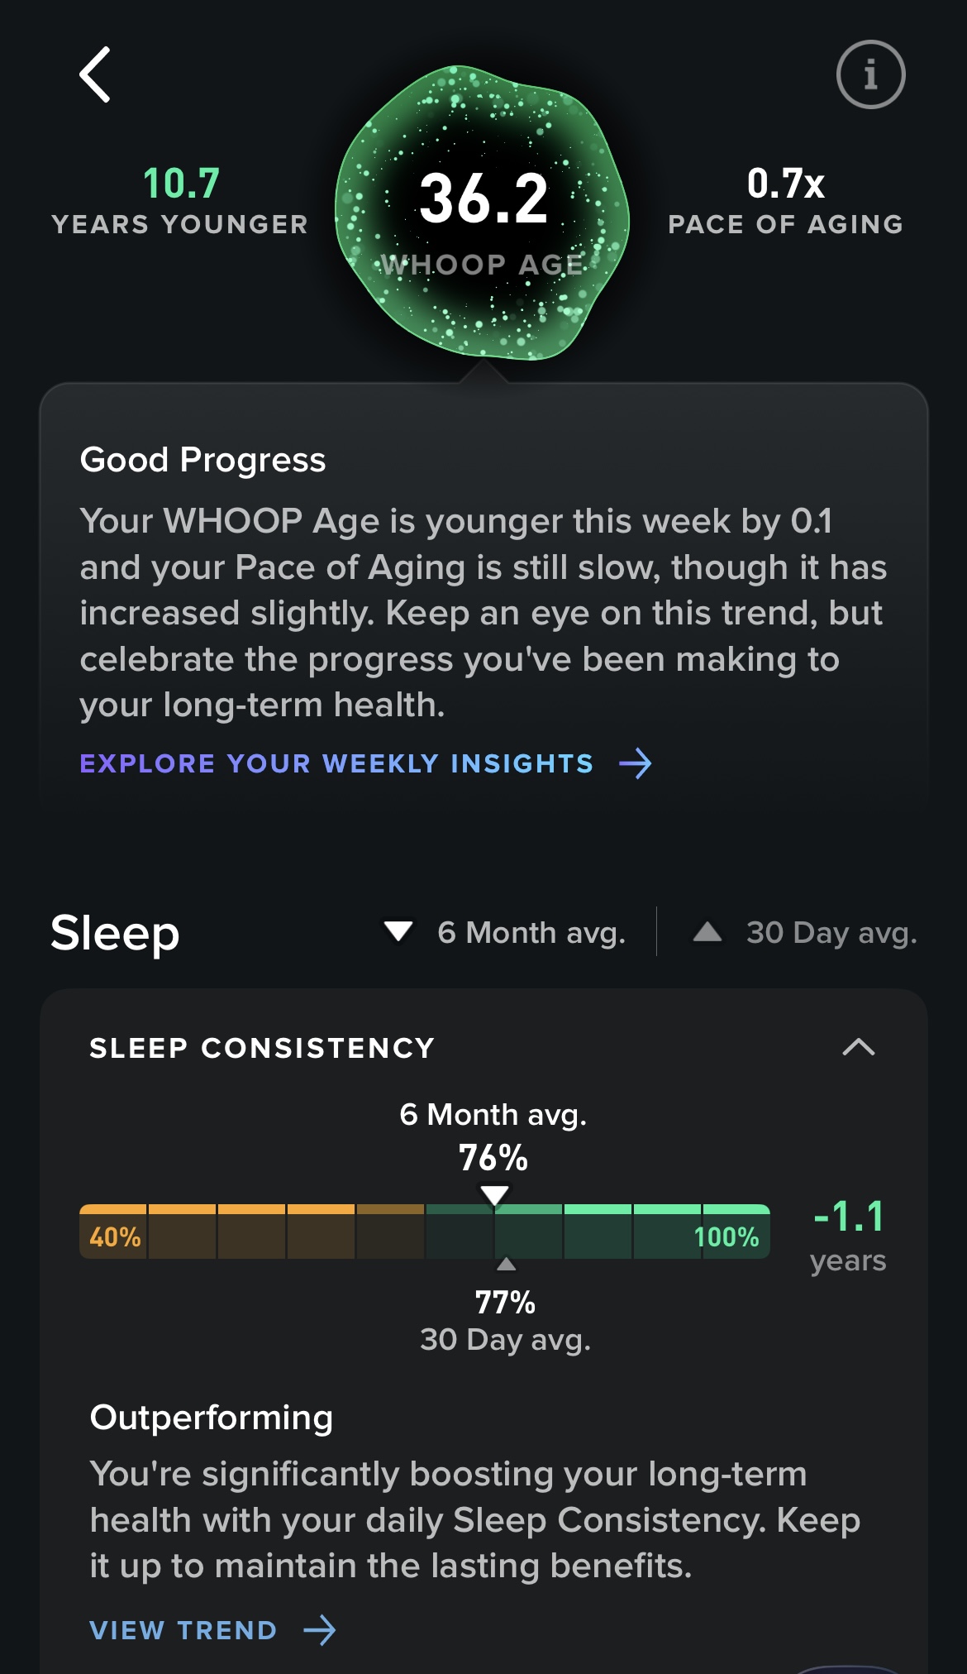
Task: Tap the 10.7 Years Younger stat
Action: pos(180,201)
